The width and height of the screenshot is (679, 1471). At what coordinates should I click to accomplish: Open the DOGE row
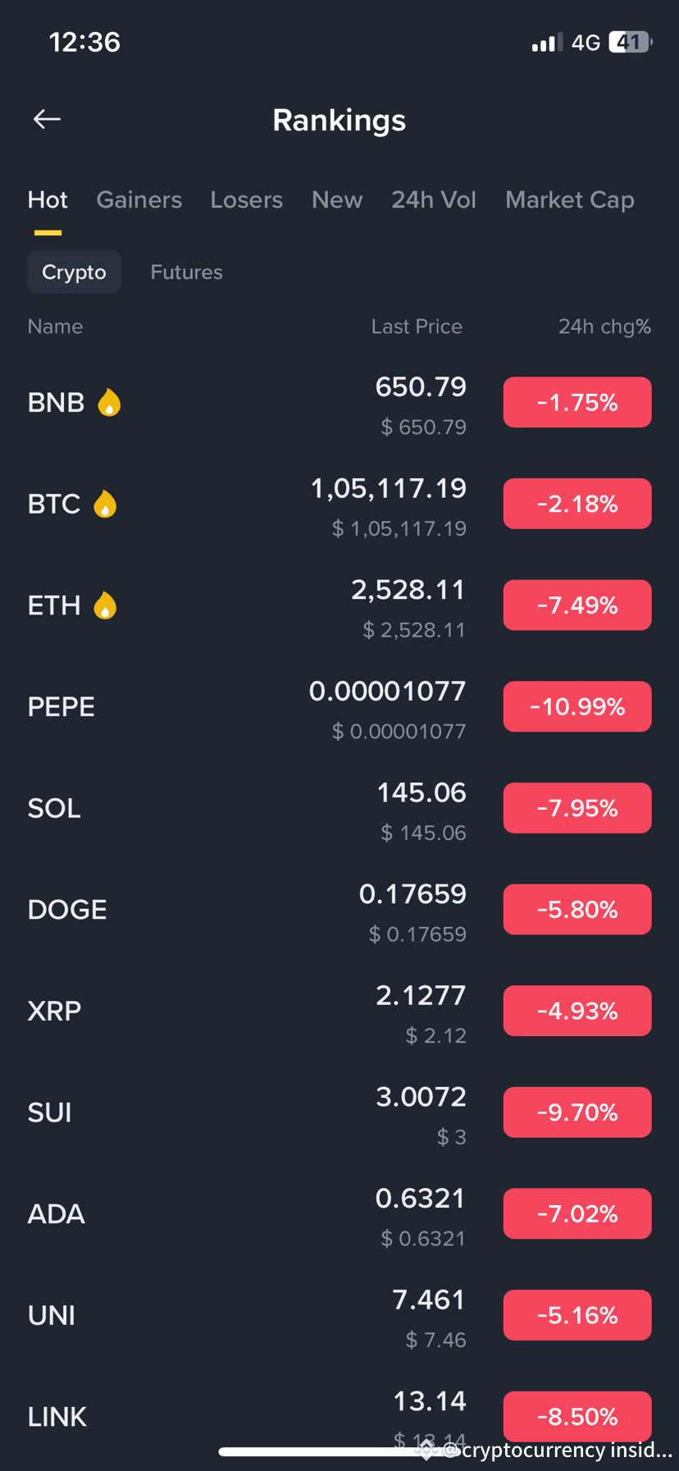pyautogui.click(x=339, y=910)
